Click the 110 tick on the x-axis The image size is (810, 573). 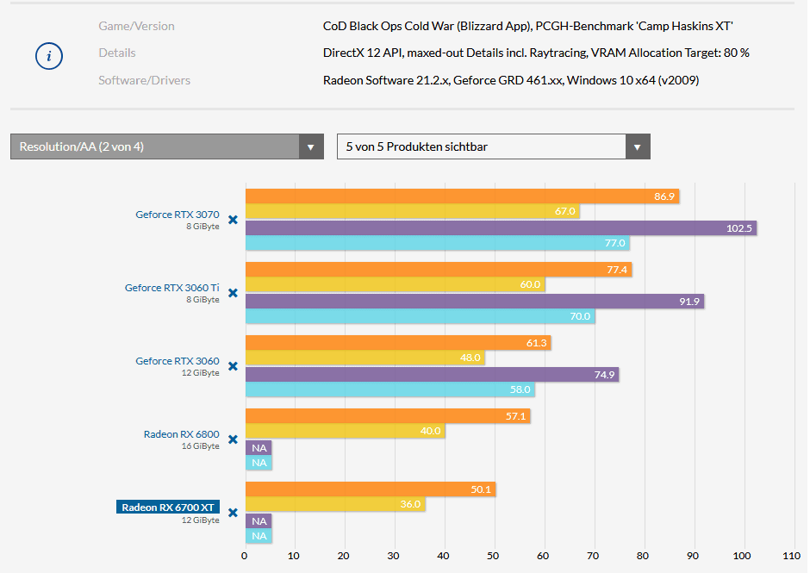pos(791,557)
